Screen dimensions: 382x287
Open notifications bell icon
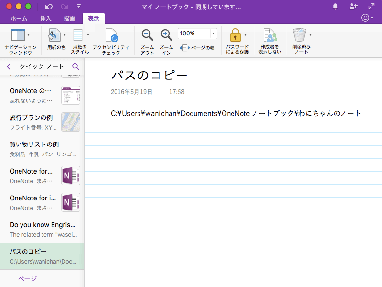click(x=335, y=7)
